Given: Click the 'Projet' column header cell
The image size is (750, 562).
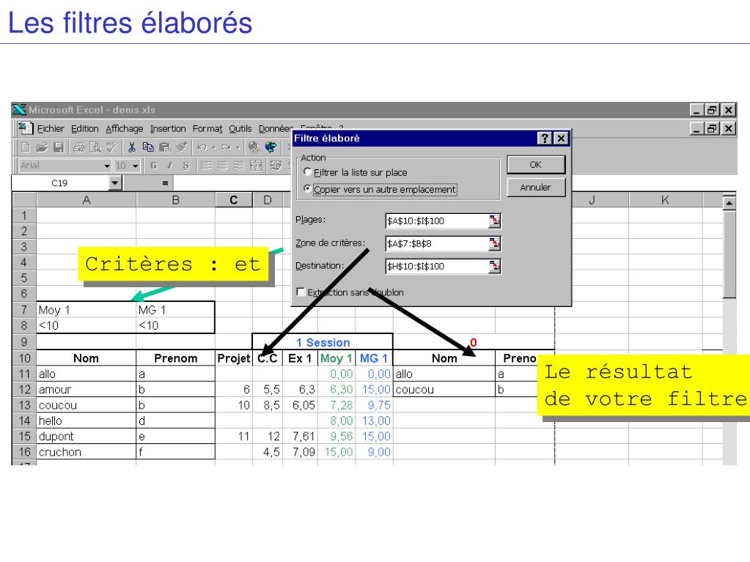Looking at the screenshot, I should [x=233, y=358].
